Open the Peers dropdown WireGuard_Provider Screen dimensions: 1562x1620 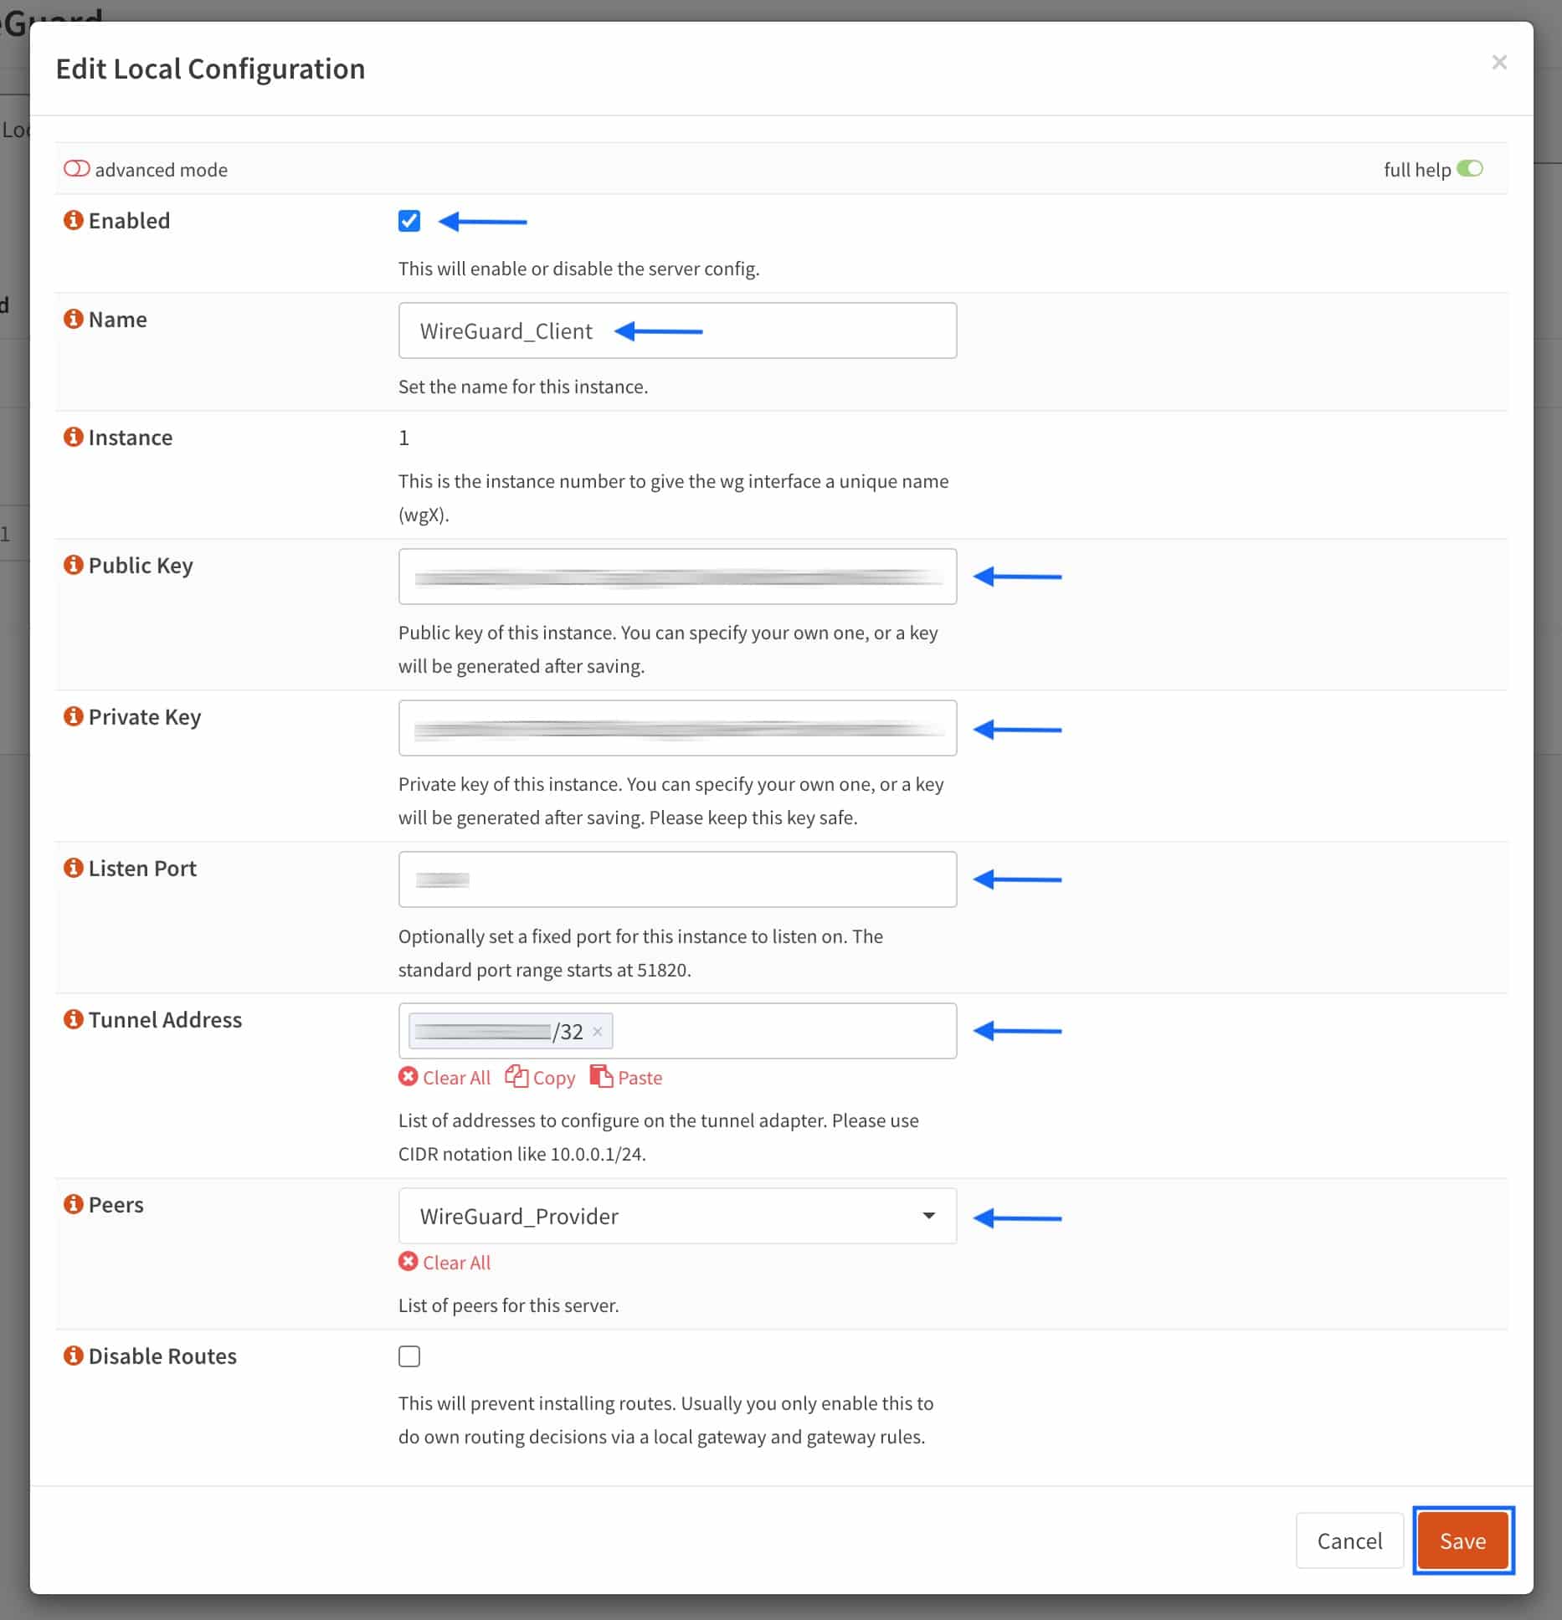[x=677, y=1216]
